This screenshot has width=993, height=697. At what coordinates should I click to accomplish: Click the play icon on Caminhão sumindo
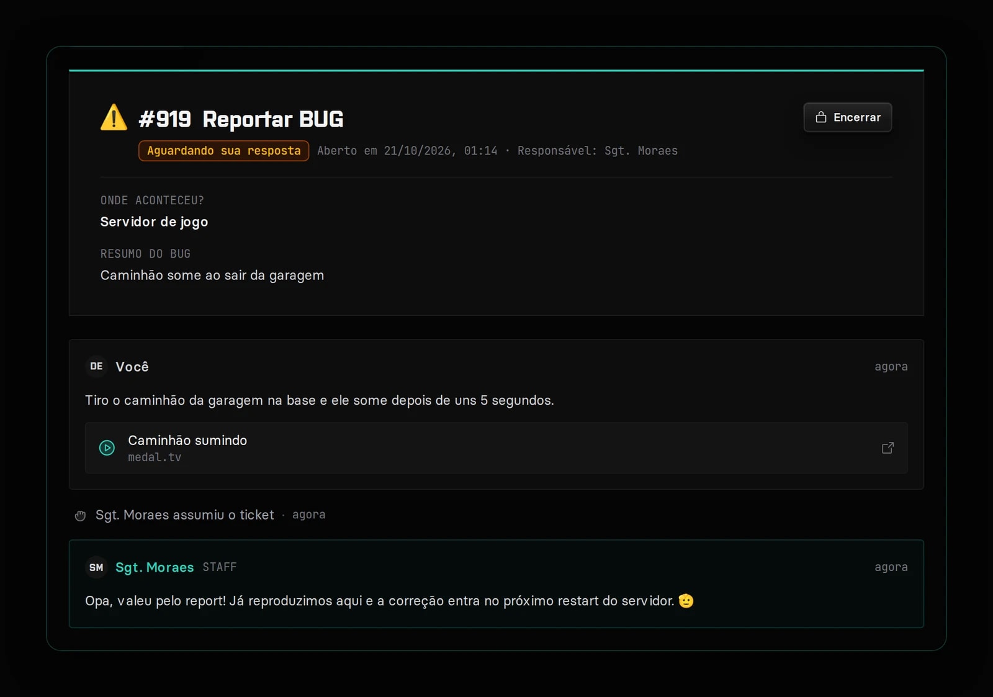107,447
